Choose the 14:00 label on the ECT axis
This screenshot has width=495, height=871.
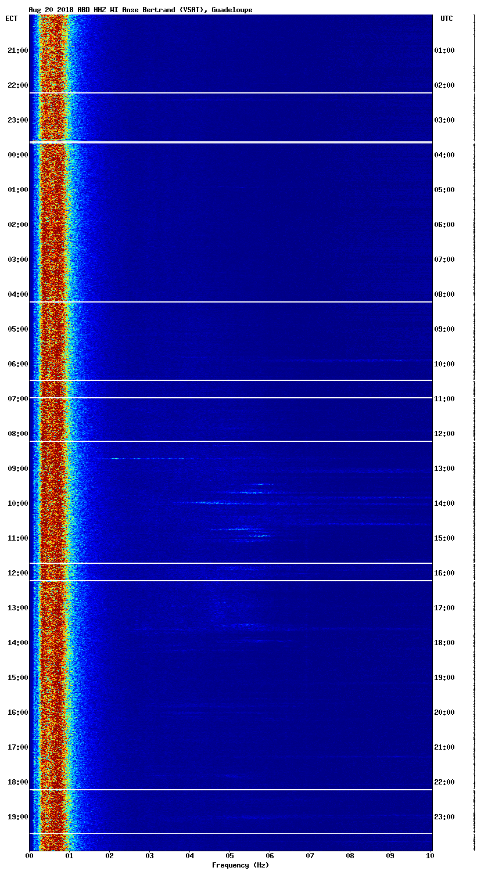(17, 643)
